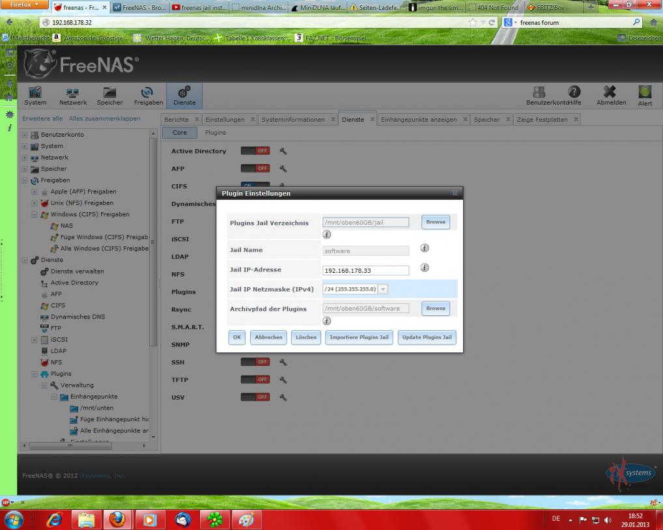The width and height of the screenshot is (663, 530).
Task: Open the Netzwerk toolbar icon
Action: point(73,96)
